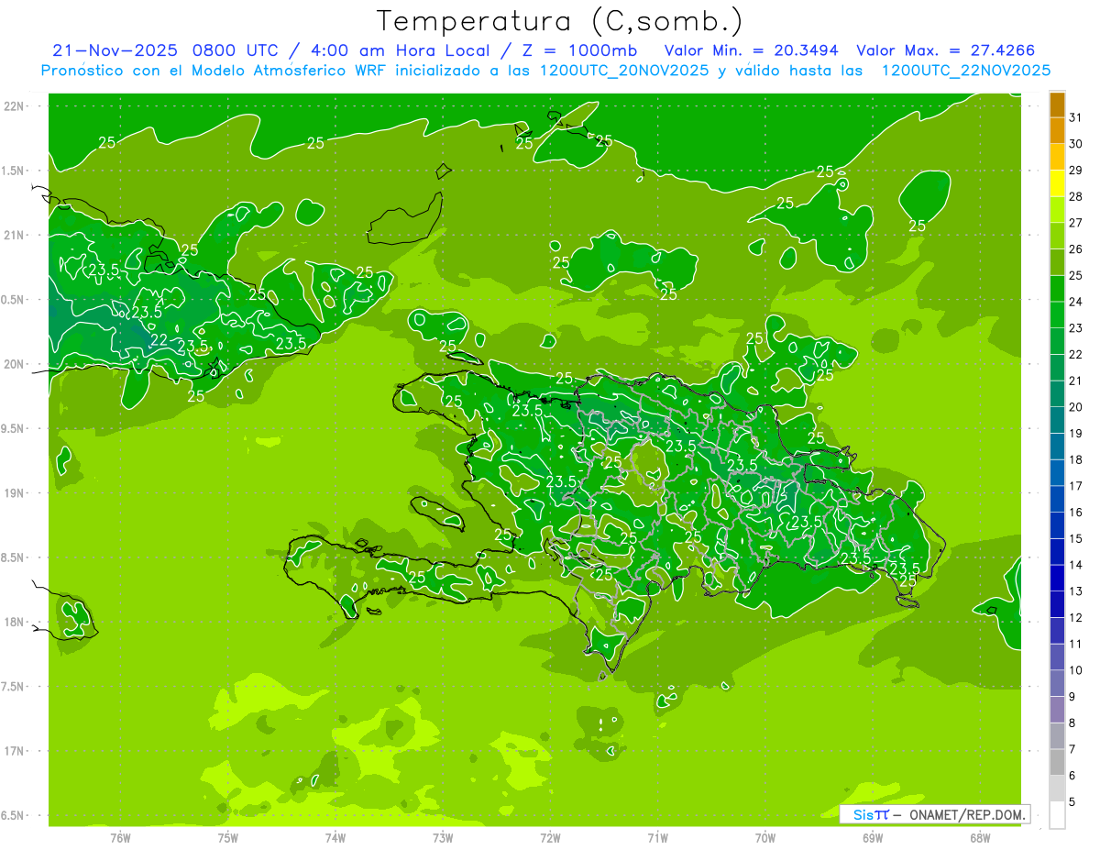
Task: Click the '22N' latitude axis label
Action: tap(14, 105)
